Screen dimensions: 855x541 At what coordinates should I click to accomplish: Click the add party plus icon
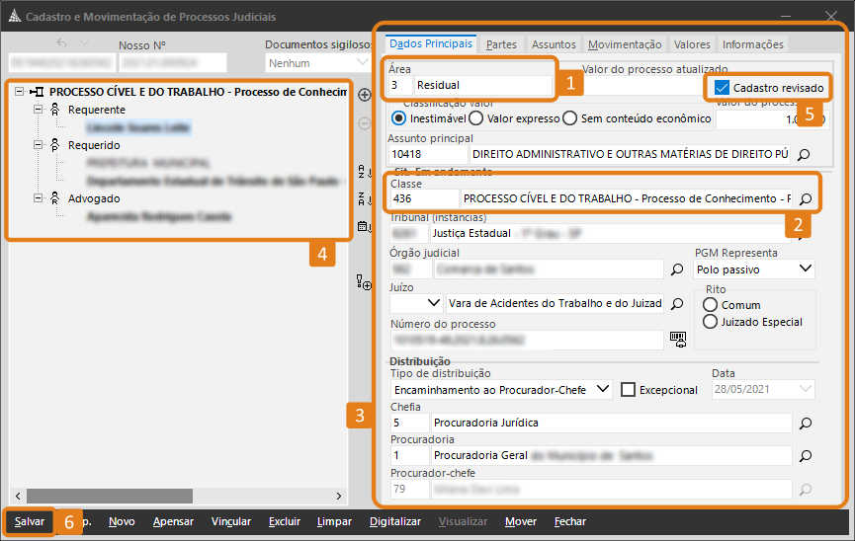[x=364, y=95]
